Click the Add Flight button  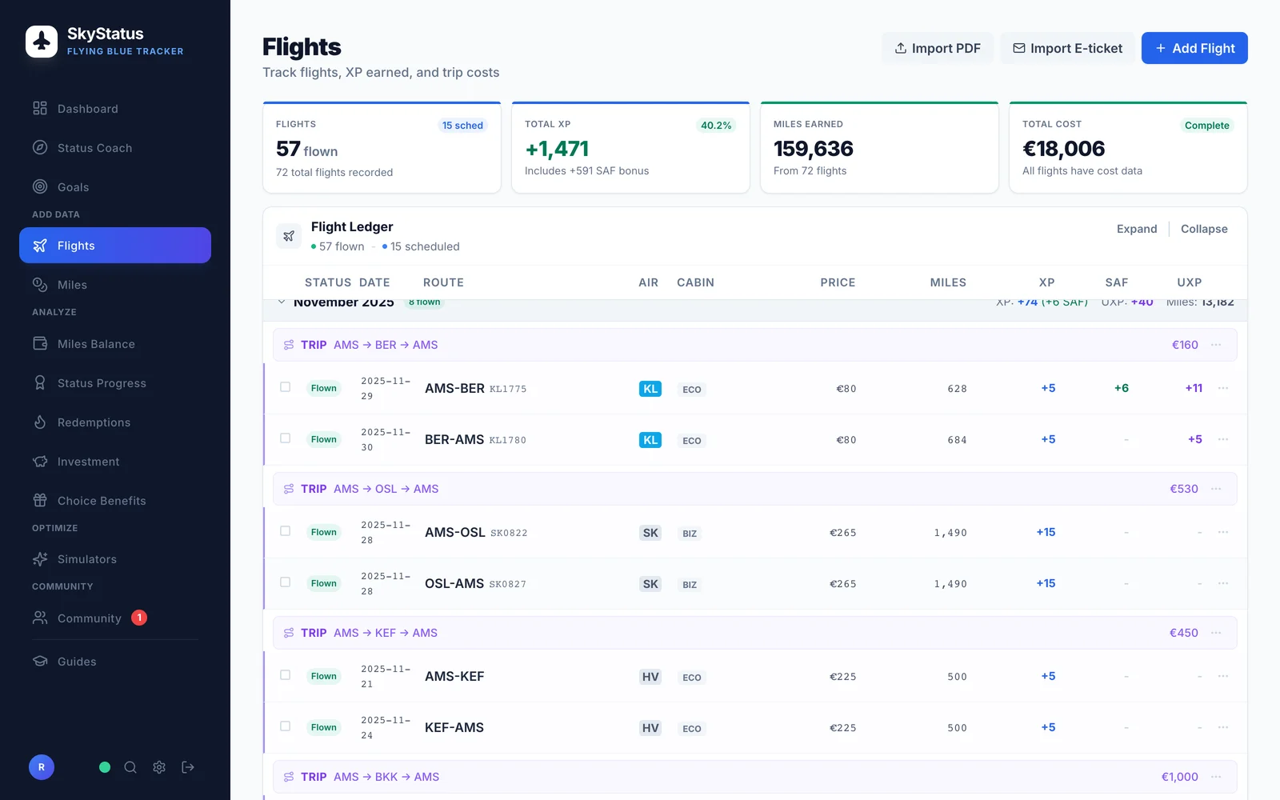pos(1194,48)
